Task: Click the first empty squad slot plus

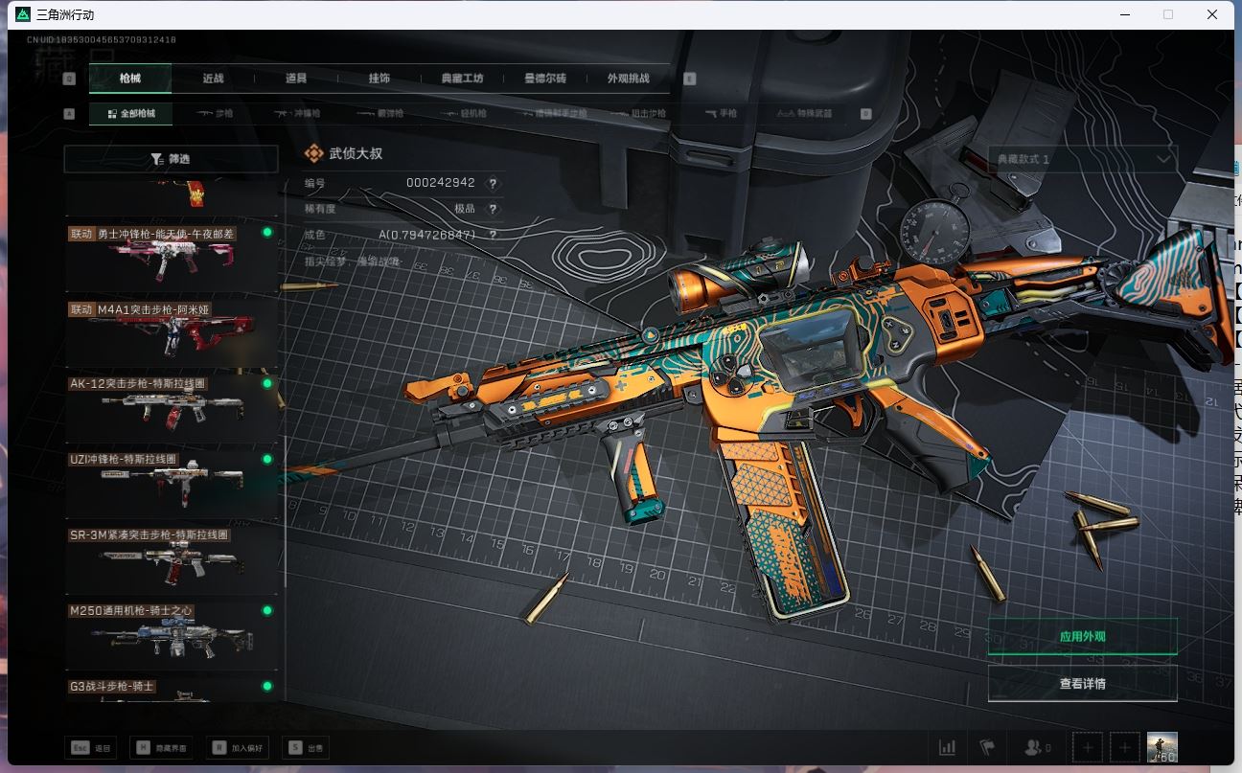Action: 1088,747
